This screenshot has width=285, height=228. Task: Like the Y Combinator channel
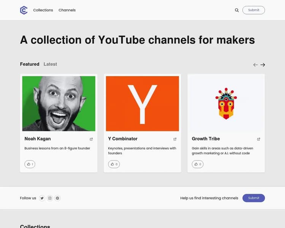[x=114, y=164]
